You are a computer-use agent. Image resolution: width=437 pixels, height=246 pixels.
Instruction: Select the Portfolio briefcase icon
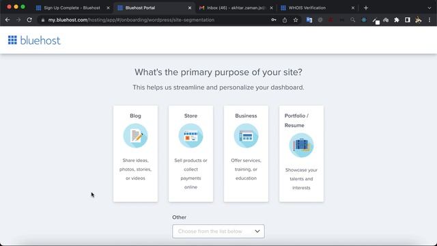coord(301,146)
